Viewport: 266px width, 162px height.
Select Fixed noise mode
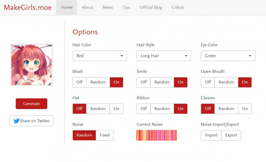coord(105,135)
